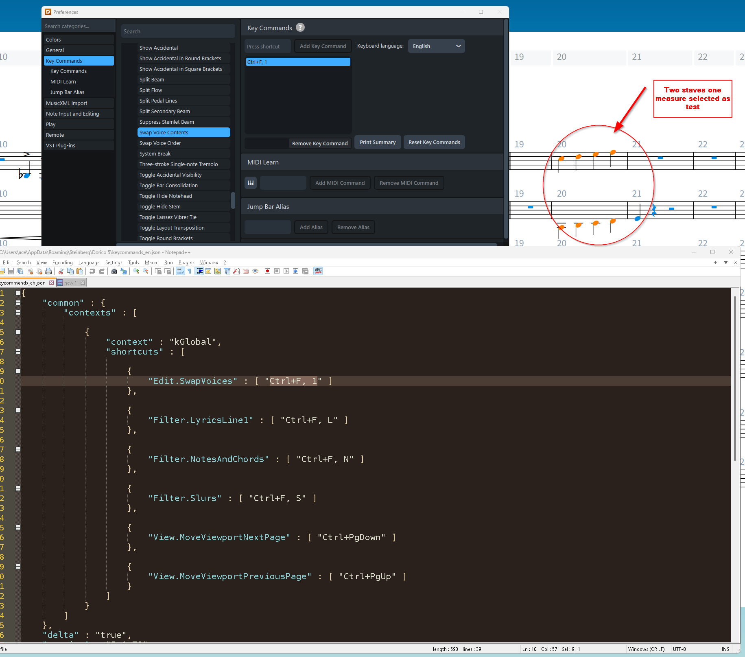Click the MIDI keyboard icon under MIDI Learn
745x657 pixels.
[251, 183]
